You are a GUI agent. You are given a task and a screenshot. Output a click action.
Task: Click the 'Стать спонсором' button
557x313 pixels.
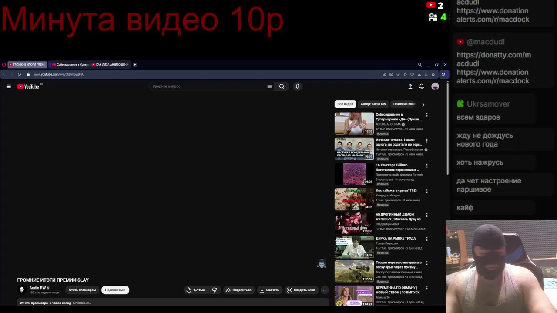click(82, 290)
